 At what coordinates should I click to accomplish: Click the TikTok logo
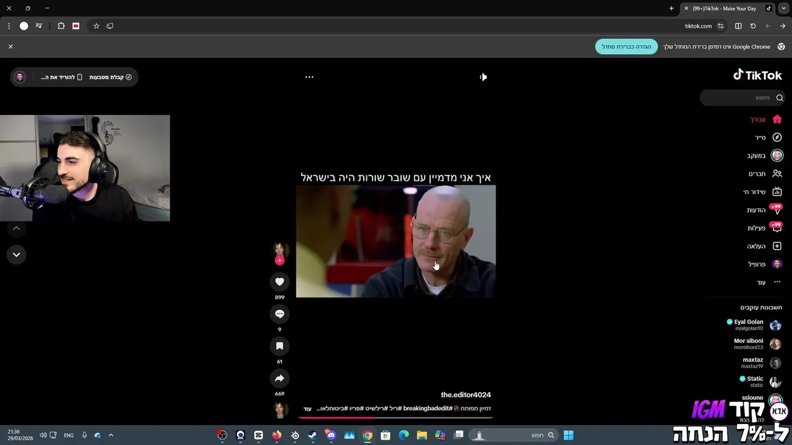(x=757, y=75)
